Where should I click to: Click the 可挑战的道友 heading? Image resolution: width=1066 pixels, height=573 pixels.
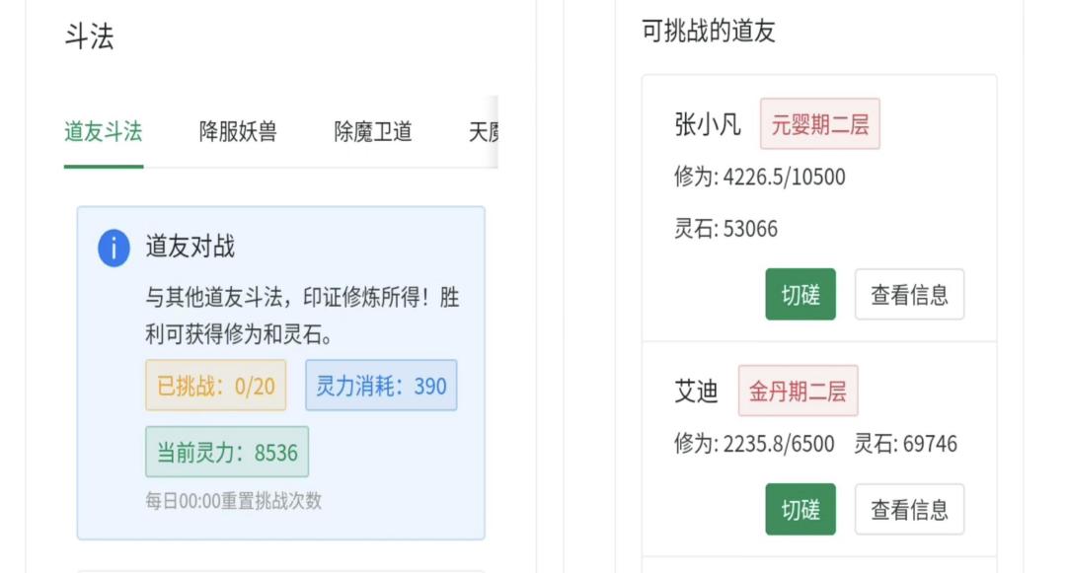(x=709, y=32)
